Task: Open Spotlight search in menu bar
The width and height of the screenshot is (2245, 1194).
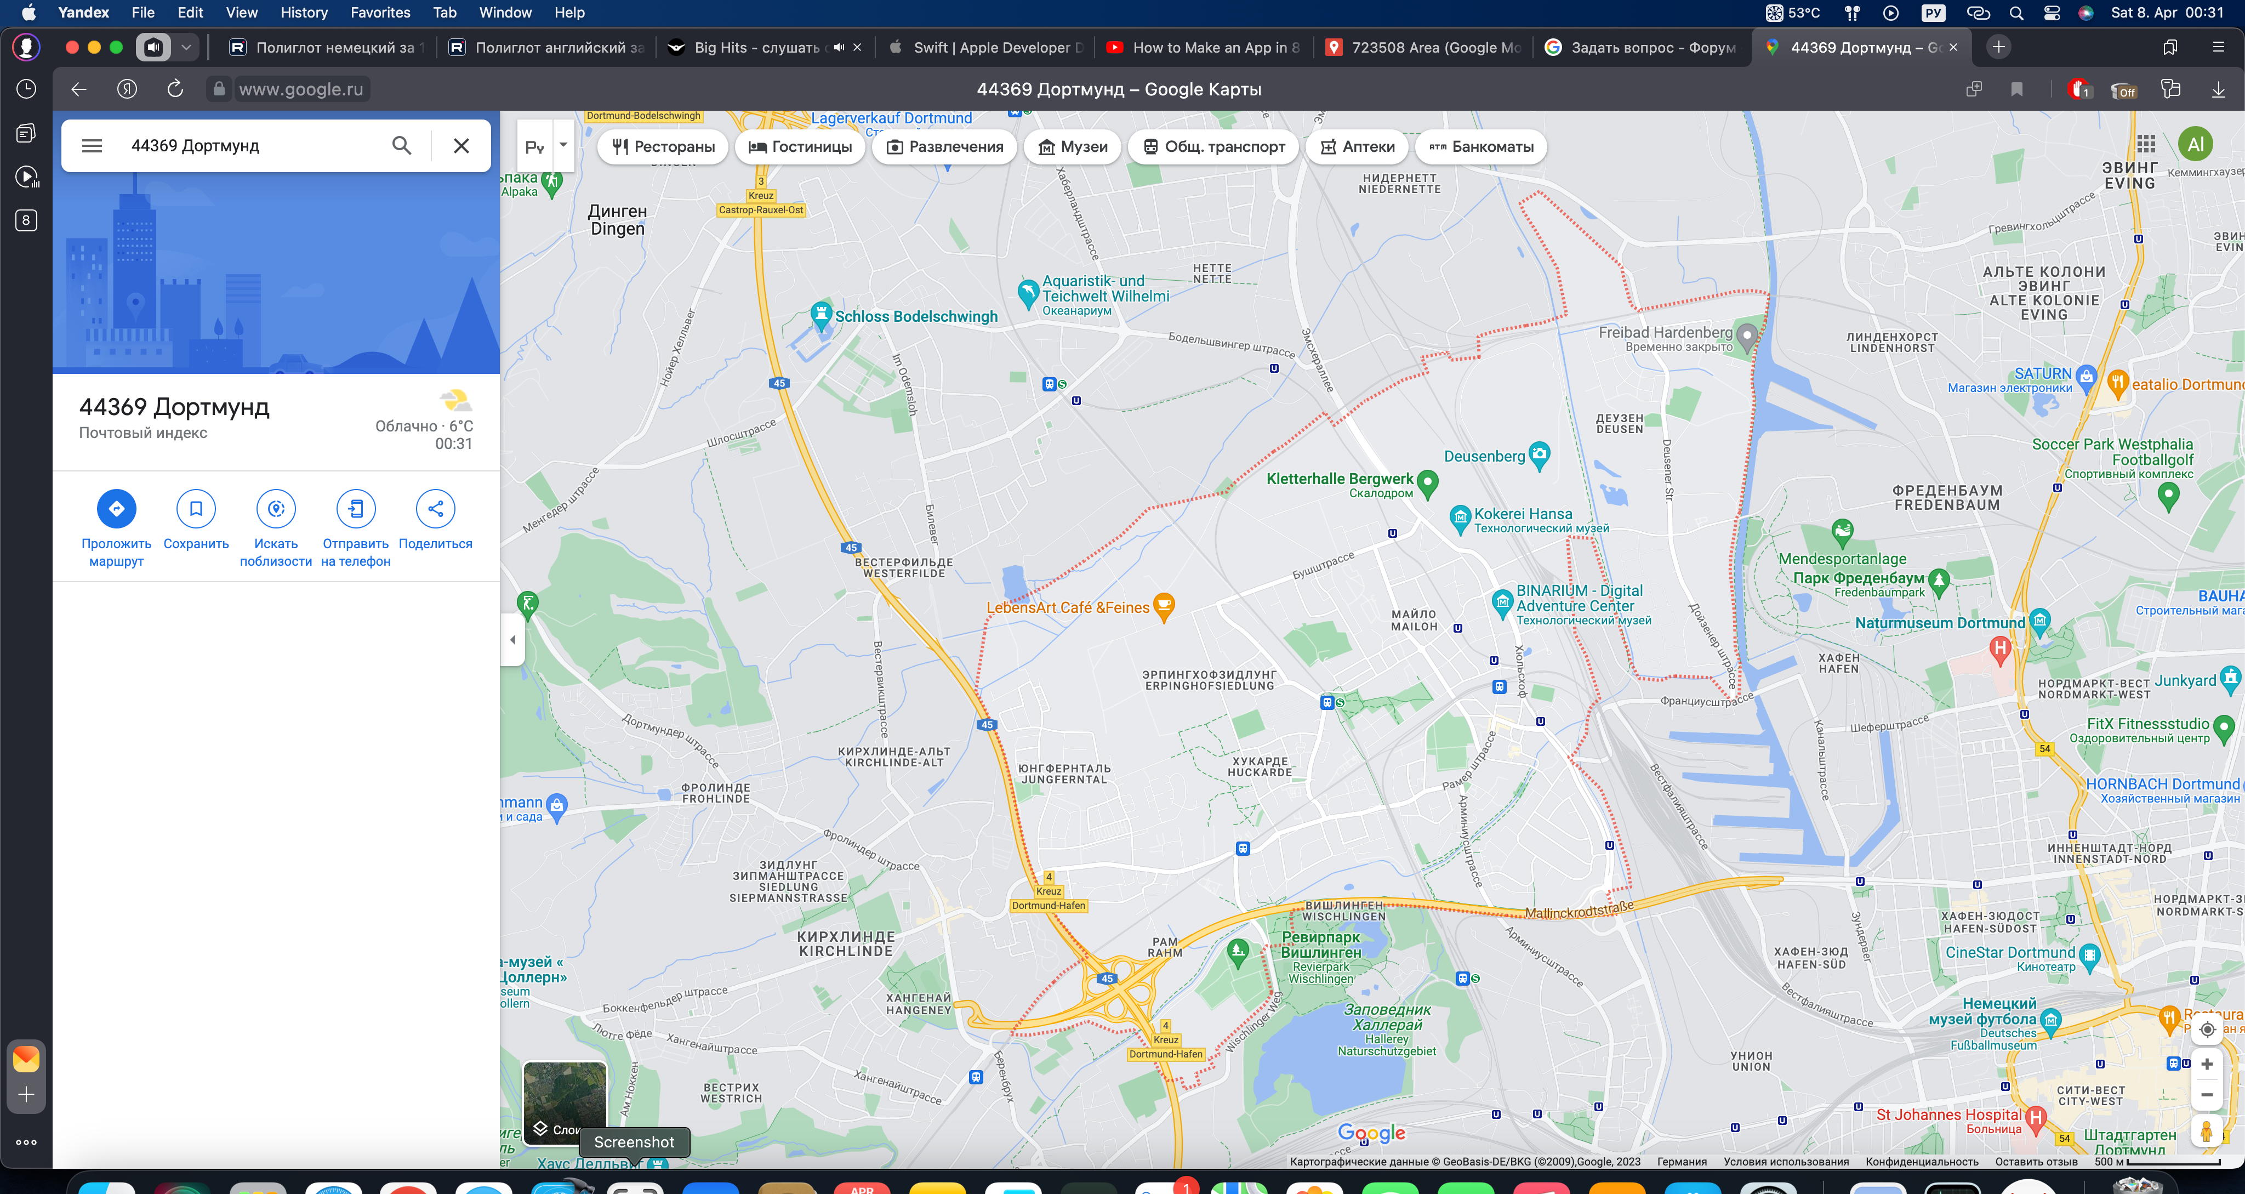Action: (x=2016, y=12)
